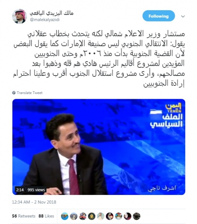
Task: Open the sixth liker's avatar
Action: [110, 216]
